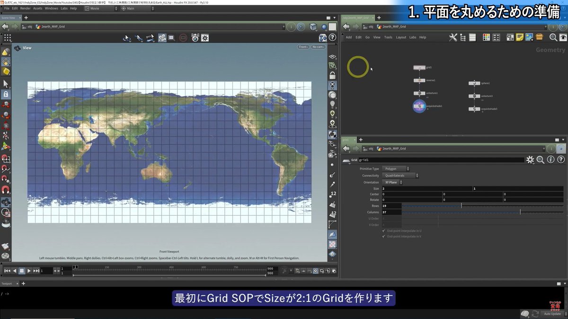Select the arrow Select tool in left shelf
This screenshot has width=568, height=319.
tap(6, 84)
